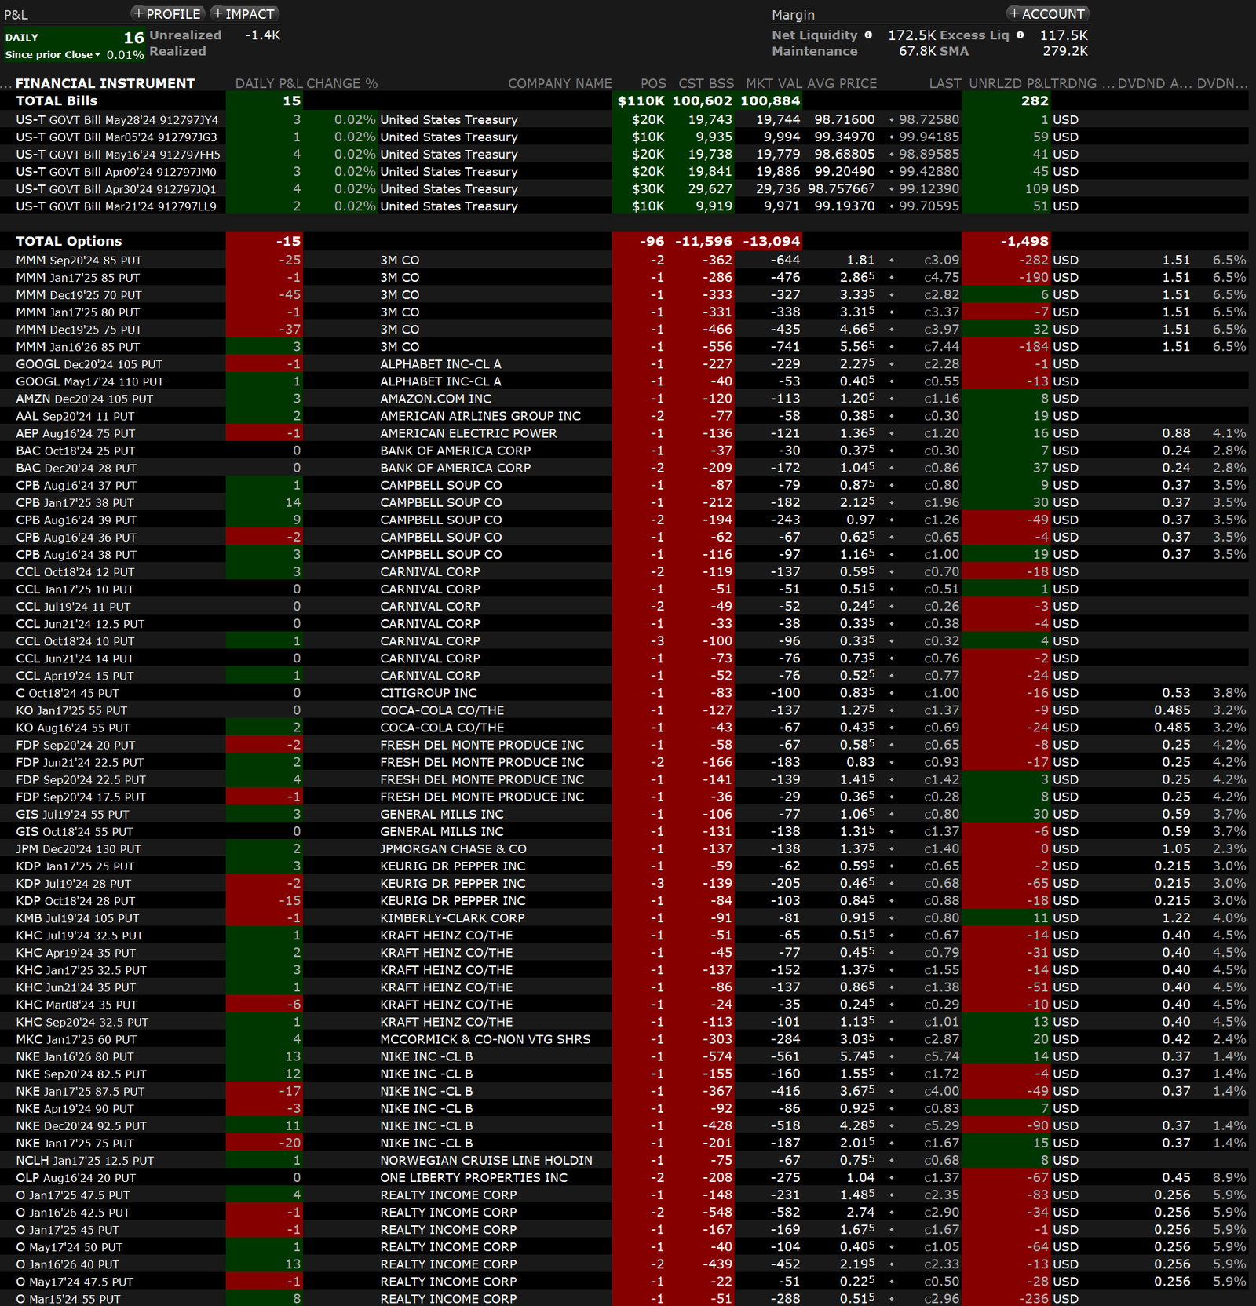Sort by the FINANCIAL INSTRUMENT column header
The width and height of the screenshot is (1256, 1306).
click(105, 83)
